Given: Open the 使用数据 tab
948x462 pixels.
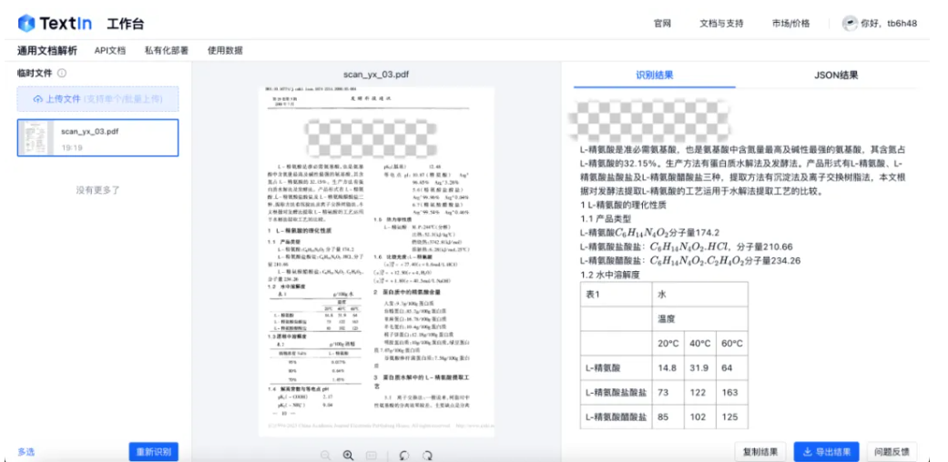Looking at the screenshot, I should [225, 51].
